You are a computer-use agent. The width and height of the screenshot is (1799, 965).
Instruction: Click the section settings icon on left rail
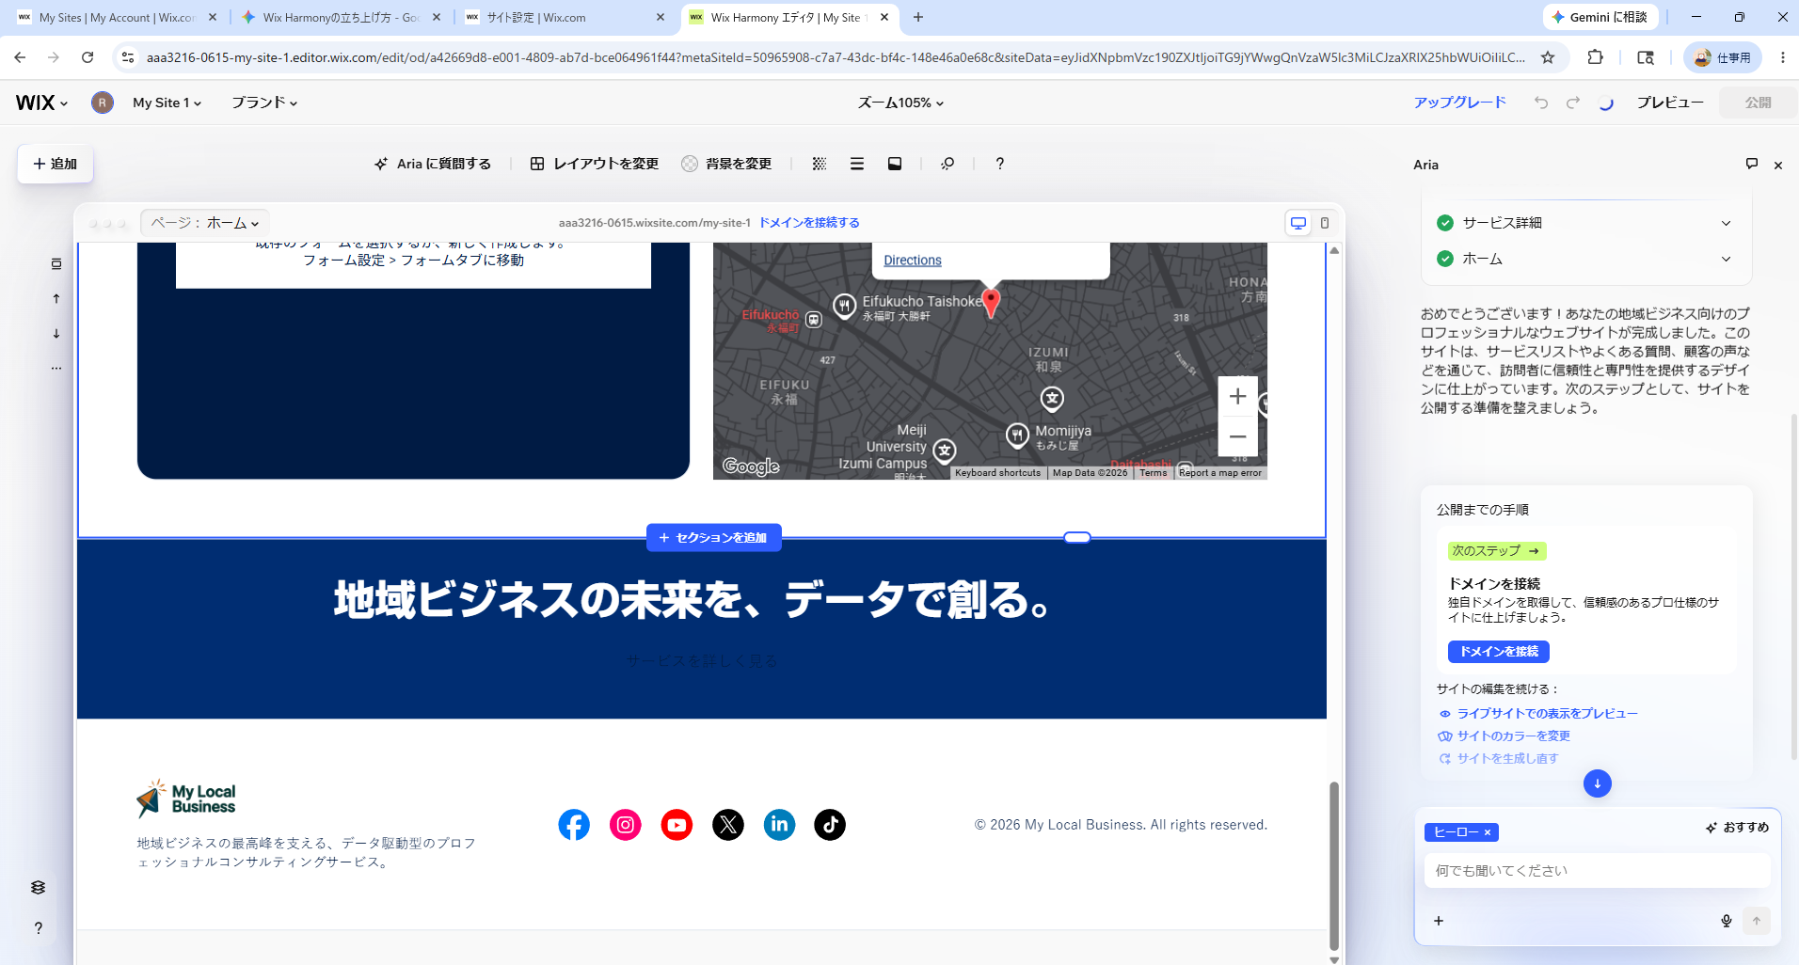[56, 264]
